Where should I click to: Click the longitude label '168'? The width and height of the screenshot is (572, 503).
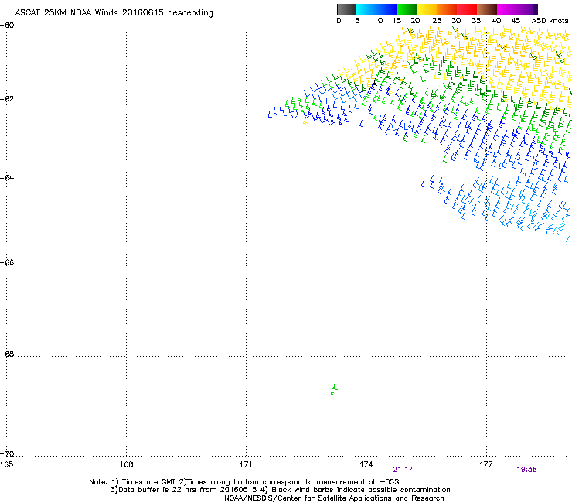pos(126,464)
